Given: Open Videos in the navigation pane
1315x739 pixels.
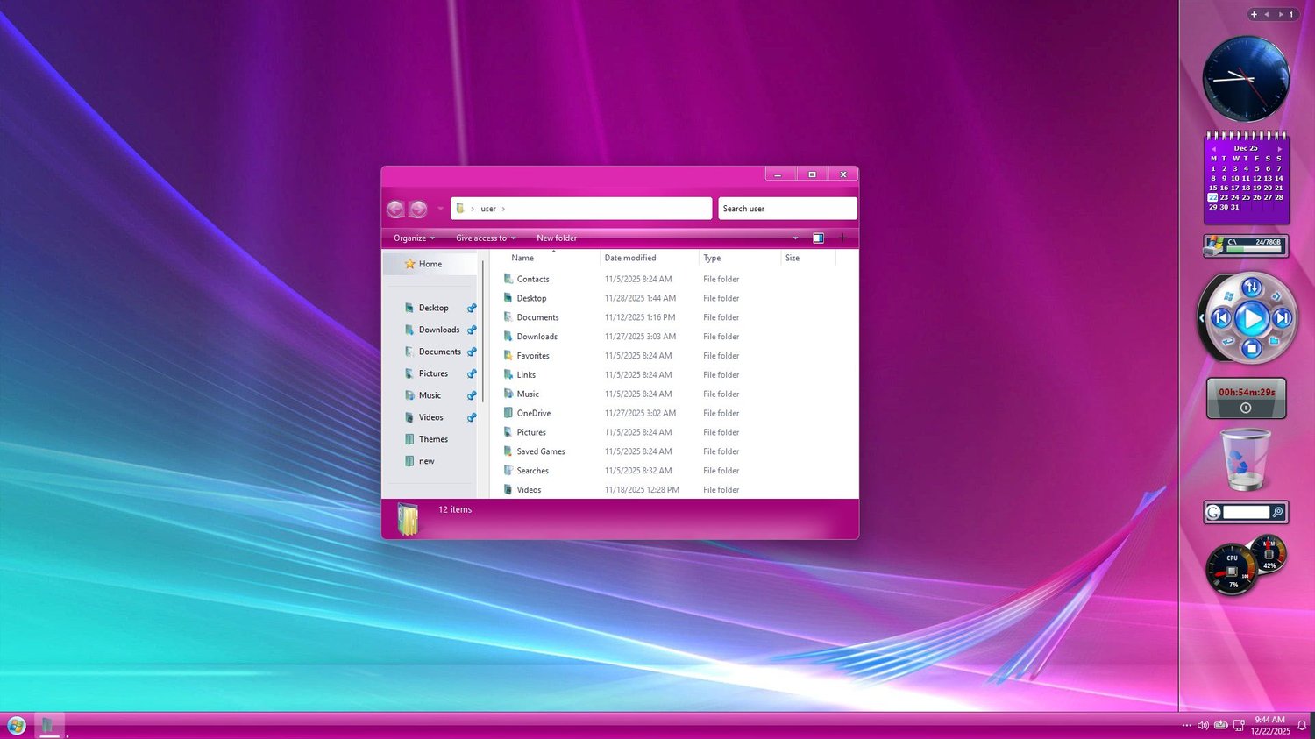Looking at the screenshot, I should (430, 417).
